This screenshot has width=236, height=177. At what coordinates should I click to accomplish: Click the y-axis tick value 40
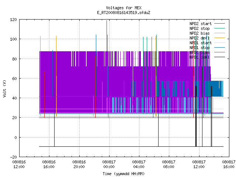tap(14, 98)
